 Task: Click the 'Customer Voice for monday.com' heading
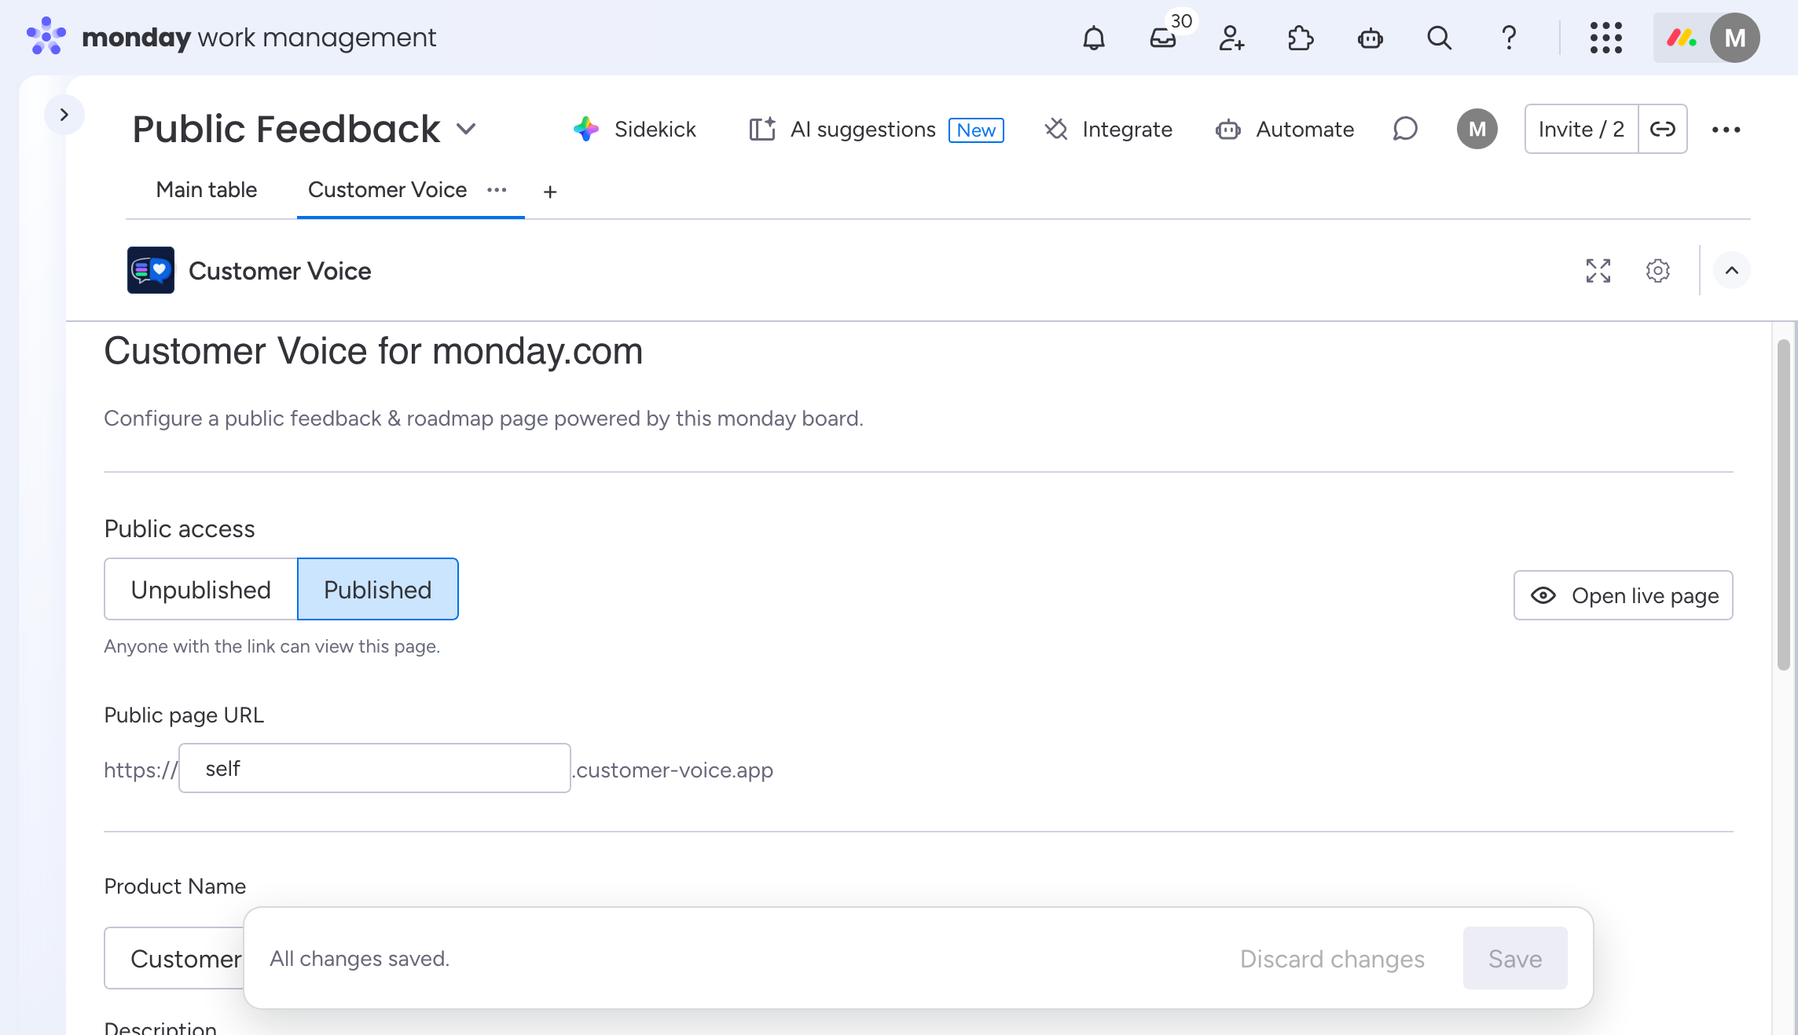coord(373,351)
